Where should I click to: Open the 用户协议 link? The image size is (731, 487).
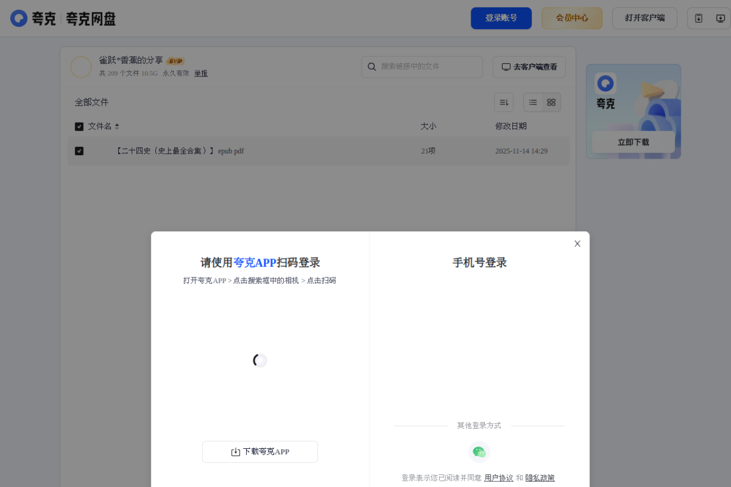tap(498, 478)
